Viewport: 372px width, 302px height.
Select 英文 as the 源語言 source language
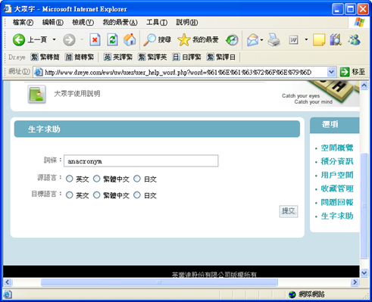pos(70,179)
